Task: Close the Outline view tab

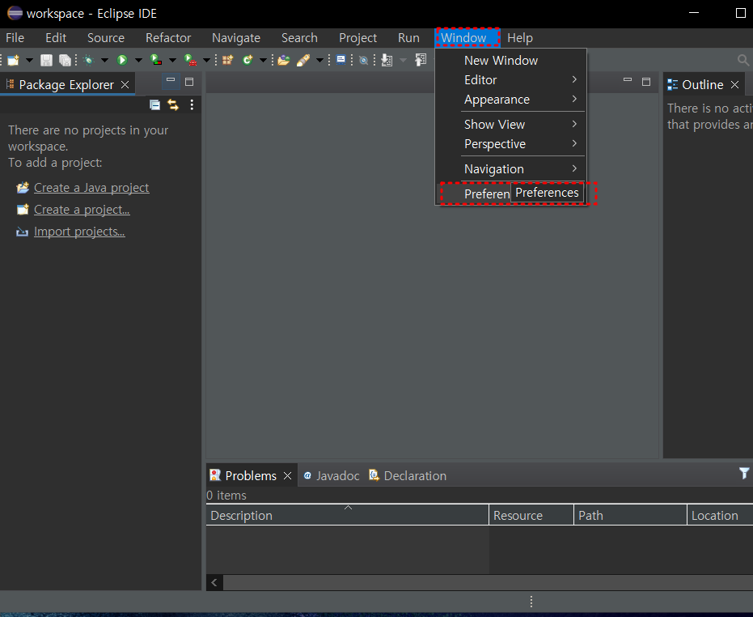Action: tap(734, 85)
